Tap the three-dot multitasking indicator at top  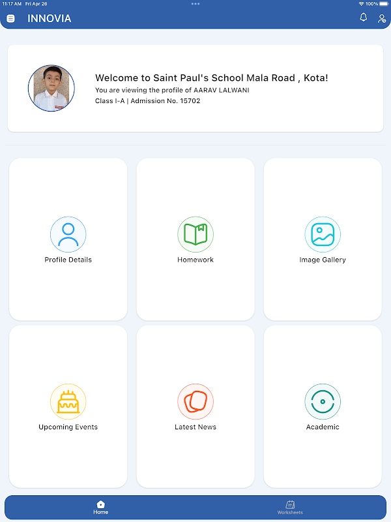(x=195, y=4)
